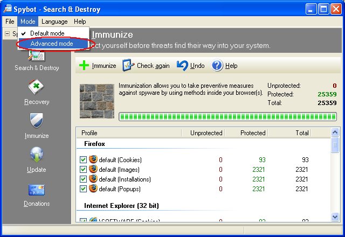Click the default (Popups) row text

(x=120, y=189)
